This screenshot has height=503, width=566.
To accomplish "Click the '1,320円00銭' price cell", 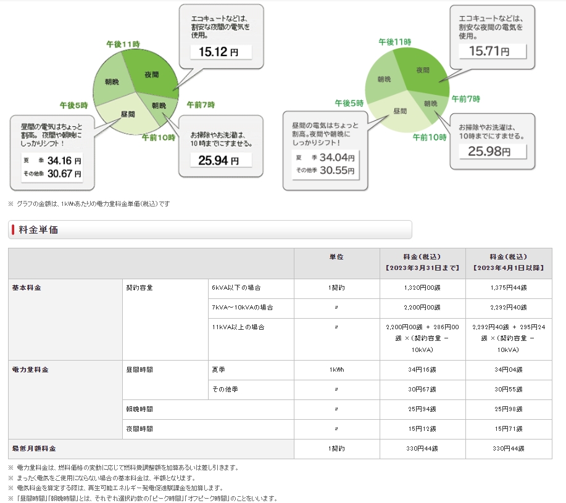I will [x=422, y=288].
